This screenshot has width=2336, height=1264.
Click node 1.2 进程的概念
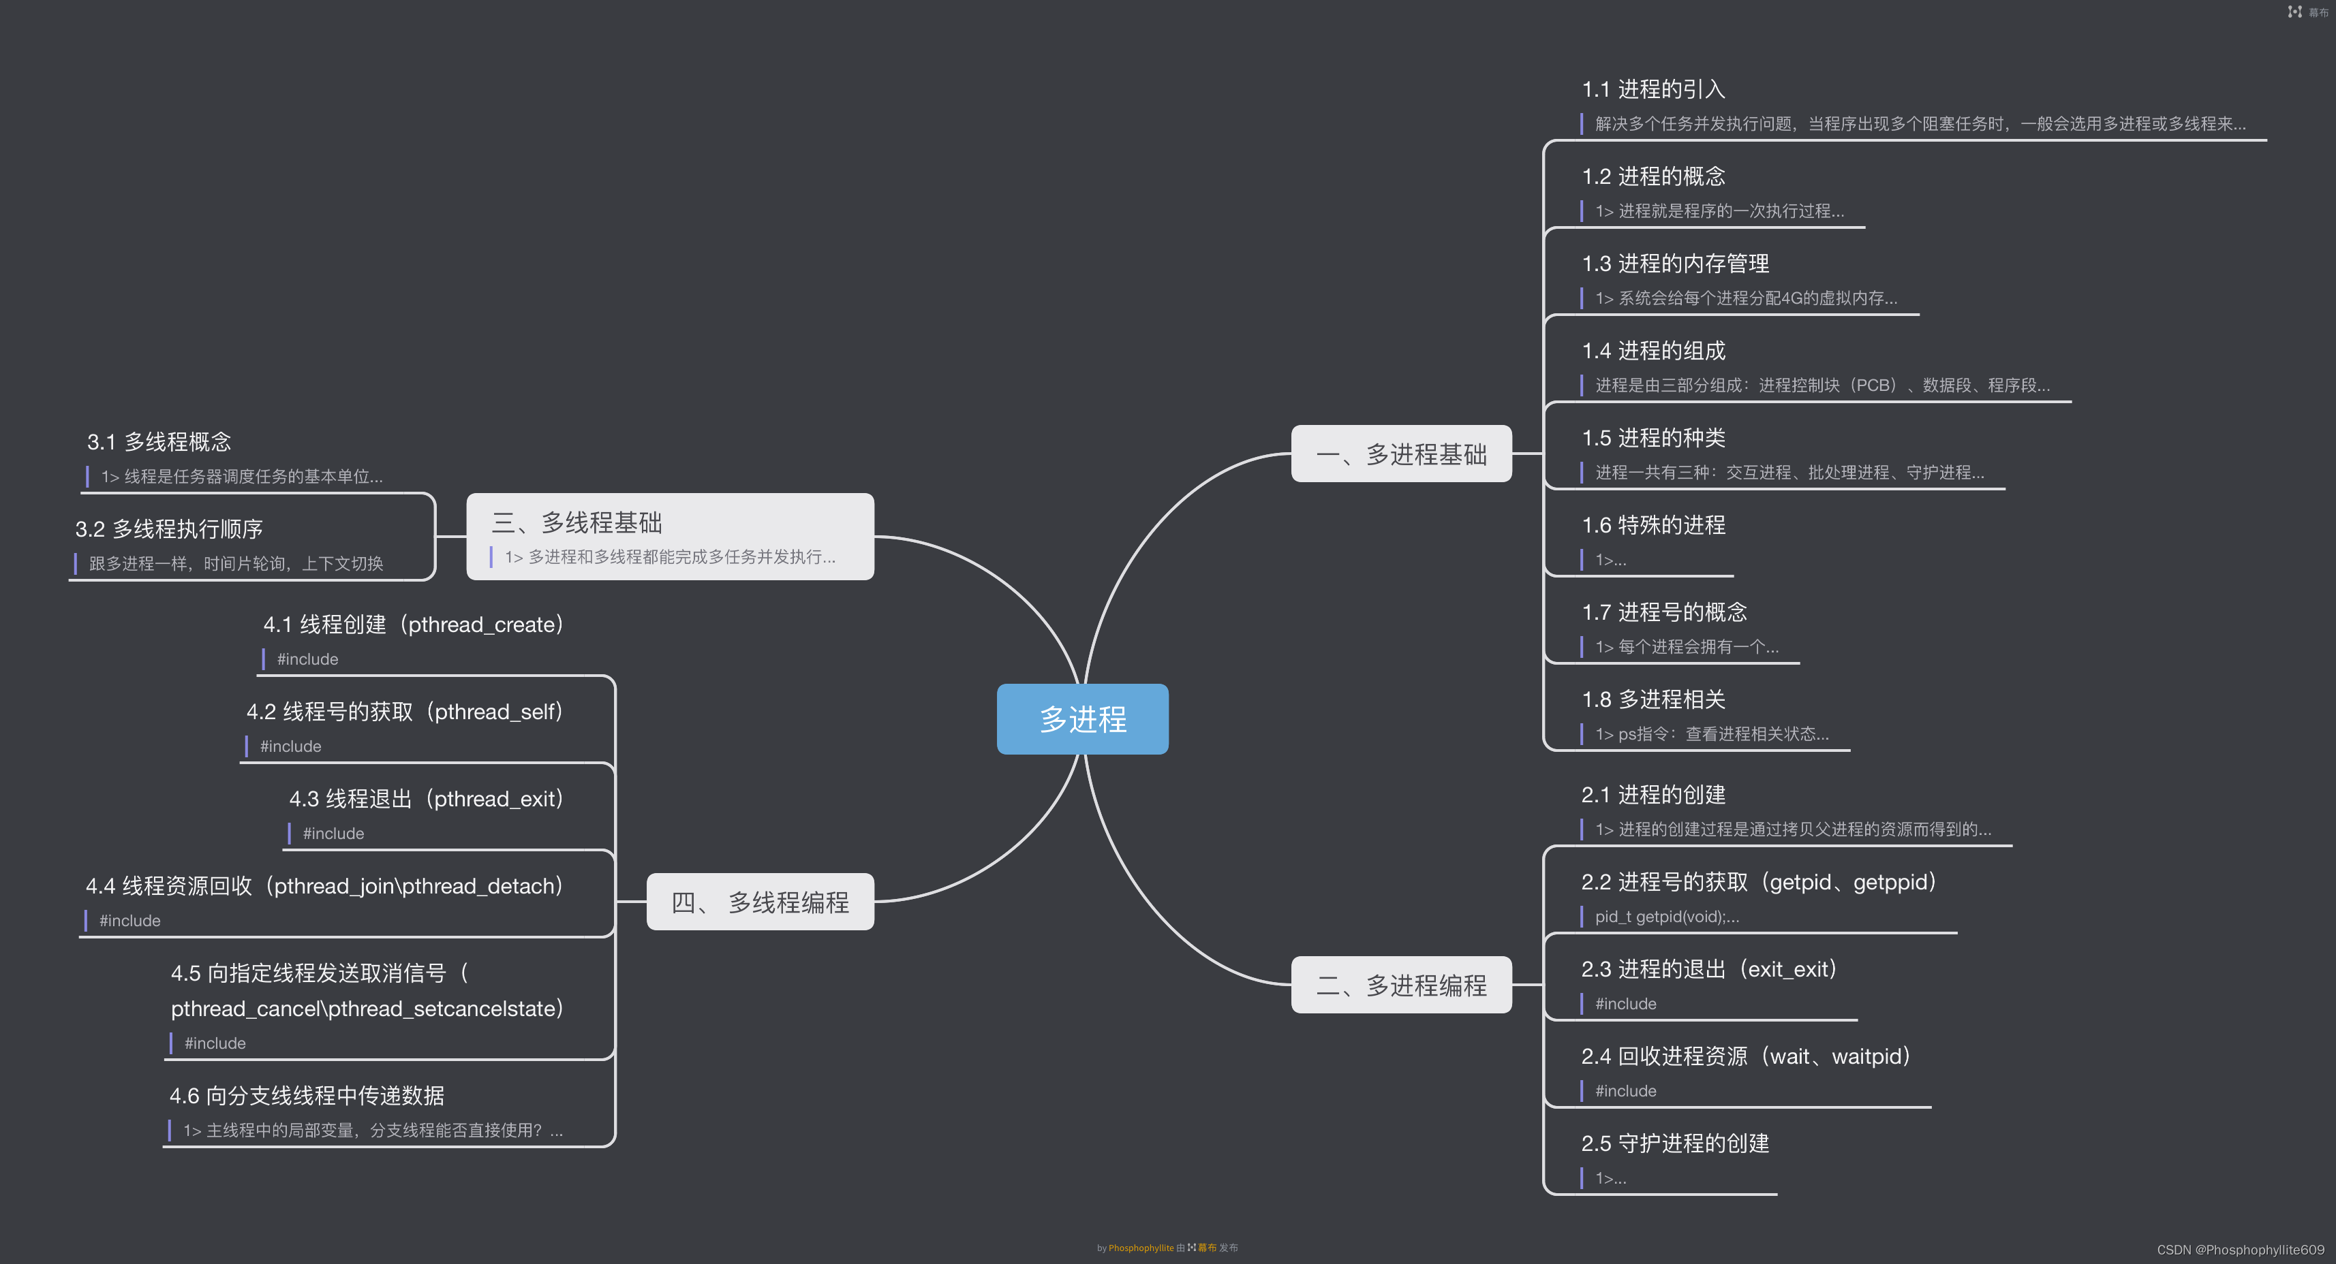point(1653,176)
